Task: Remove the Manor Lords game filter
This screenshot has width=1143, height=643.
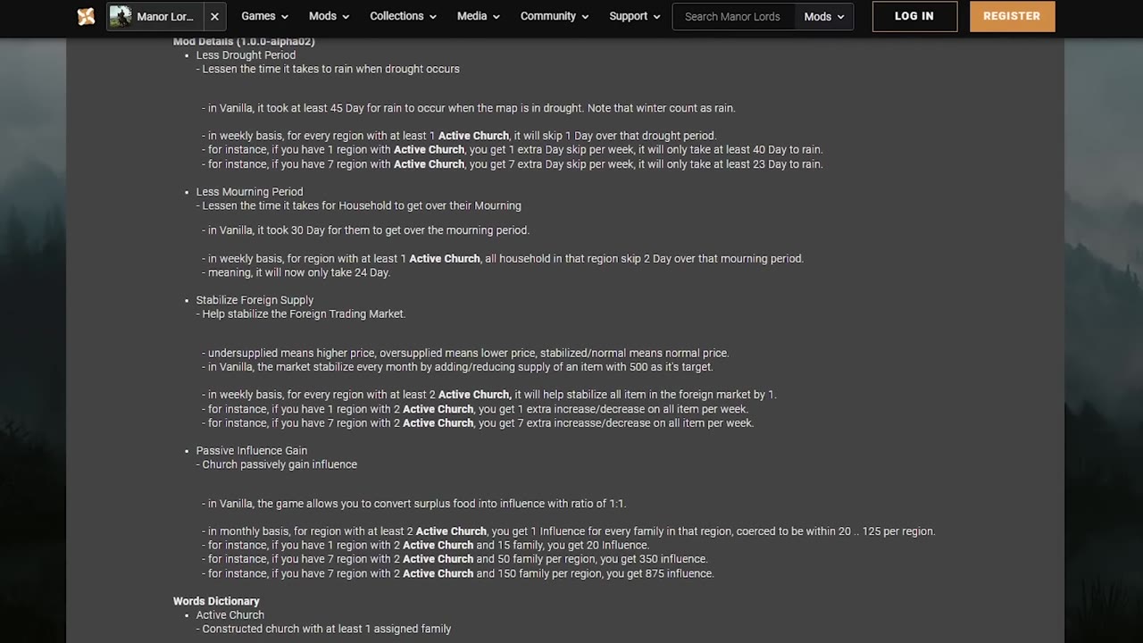Action: (x=214, y=16)
